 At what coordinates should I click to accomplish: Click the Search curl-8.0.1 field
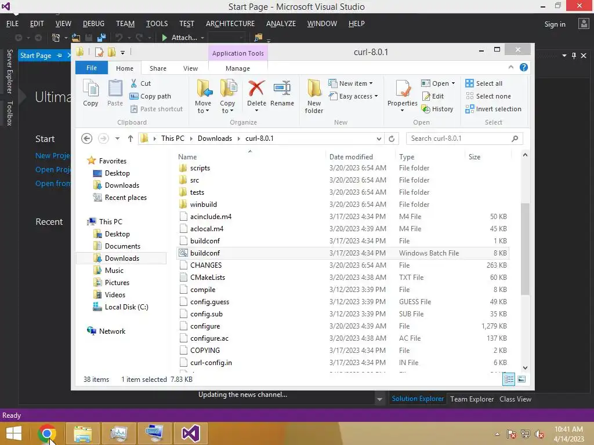[465, 138]
